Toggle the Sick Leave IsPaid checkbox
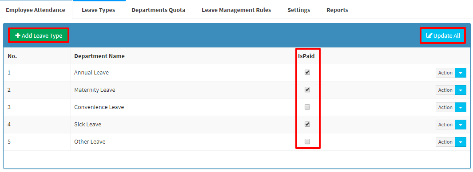 tap(307, 124)
